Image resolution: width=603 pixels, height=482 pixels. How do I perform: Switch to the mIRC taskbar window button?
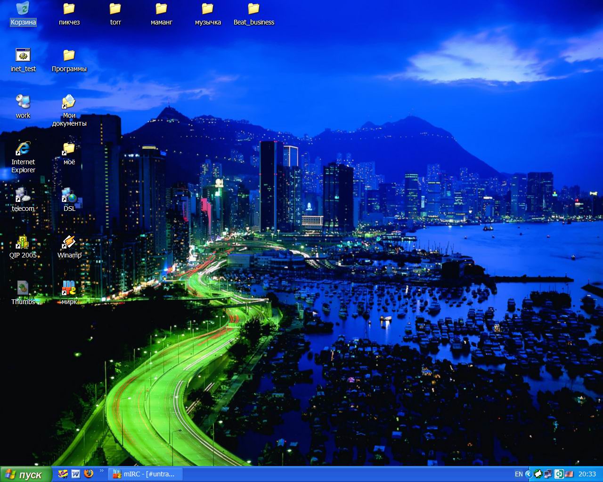point(146,474)
